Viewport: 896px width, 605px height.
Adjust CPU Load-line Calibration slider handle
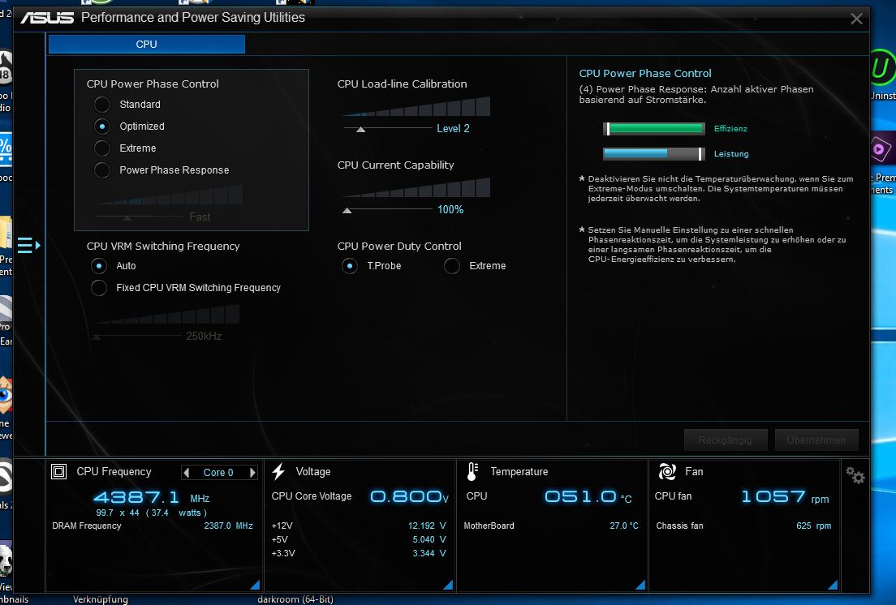(x=361, y=128)
